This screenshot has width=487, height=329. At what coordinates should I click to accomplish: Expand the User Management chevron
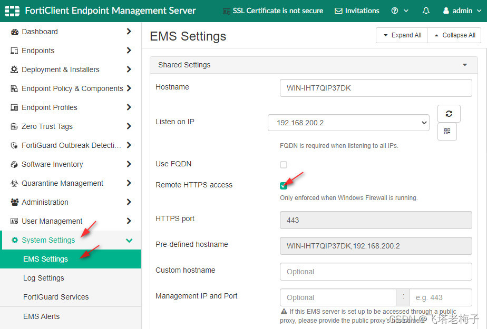pos(129,221)
